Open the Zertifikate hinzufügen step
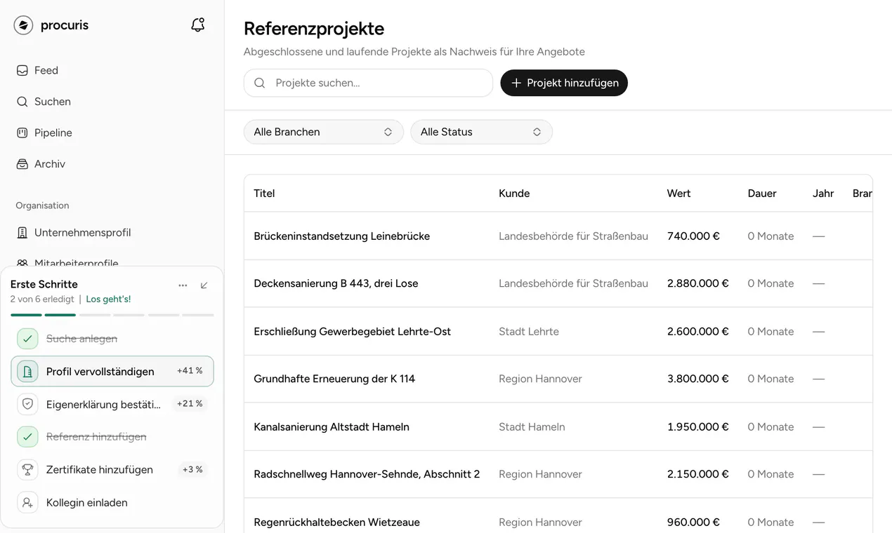 [x=112, y=470]
